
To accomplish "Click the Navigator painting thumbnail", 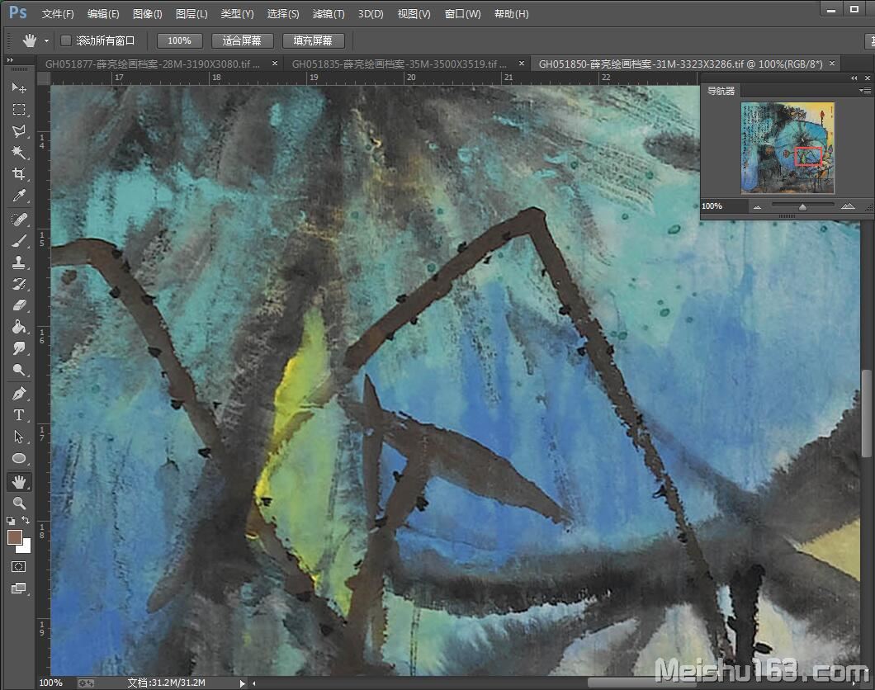I will [787, 148].
